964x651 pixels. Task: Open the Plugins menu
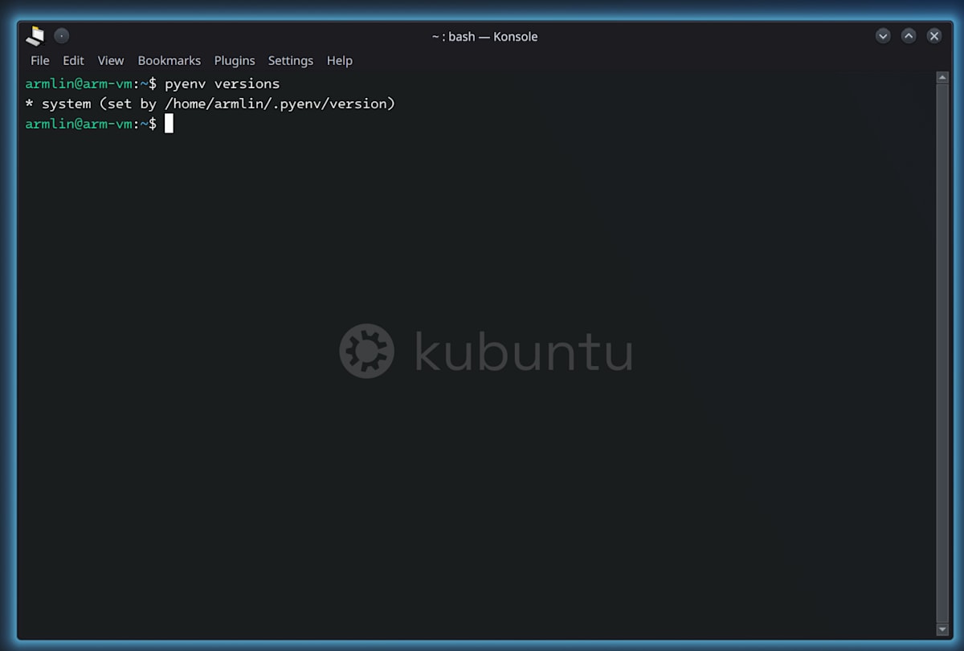click(x=235, y=61)
